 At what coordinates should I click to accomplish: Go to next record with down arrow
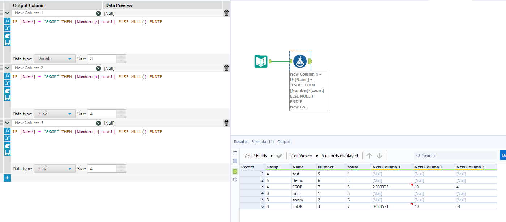[379, 156]
